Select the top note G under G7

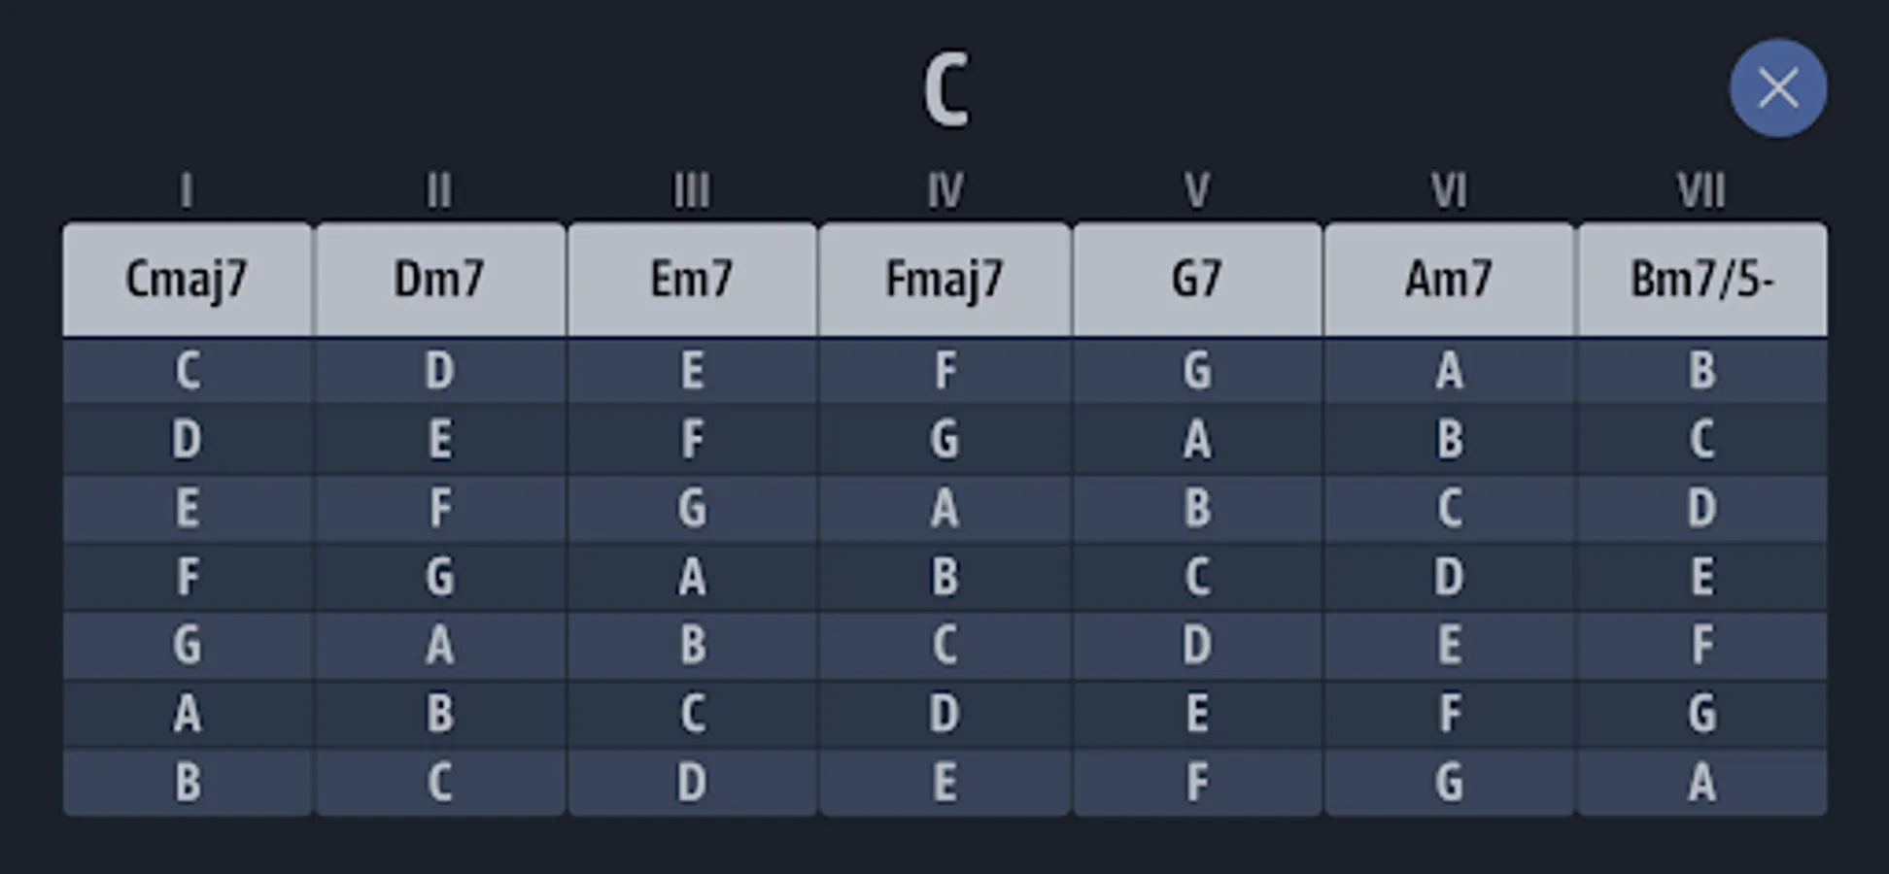[x=1196, y=371]
